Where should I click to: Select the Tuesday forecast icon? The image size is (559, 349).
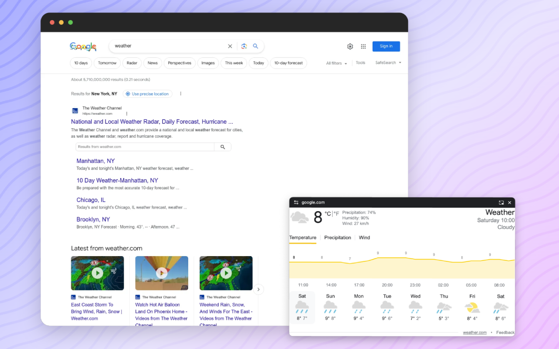(387, 307)
